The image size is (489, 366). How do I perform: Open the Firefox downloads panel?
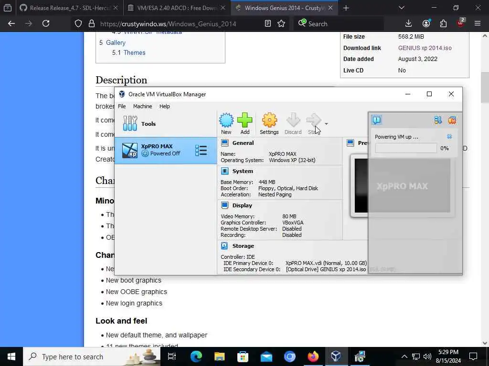pyautogui.click(x=408, y=23)
